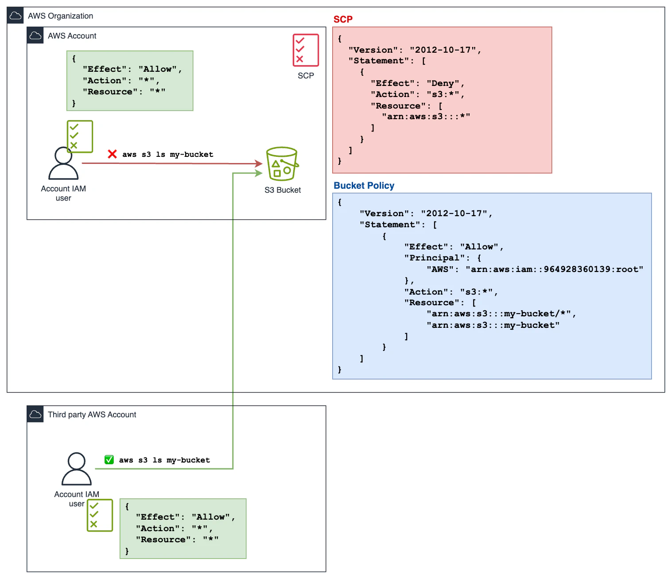
Task: Click the aws s3 ls my-bucket command text
Action: [168, 154]
